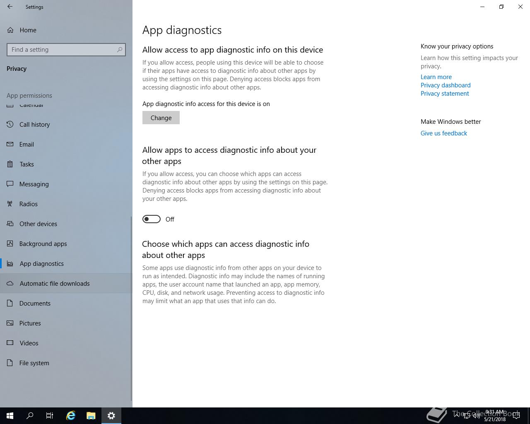Click the Pictures image icon
This screenshot has height=424, width=530.
click(x=10, y=323)
